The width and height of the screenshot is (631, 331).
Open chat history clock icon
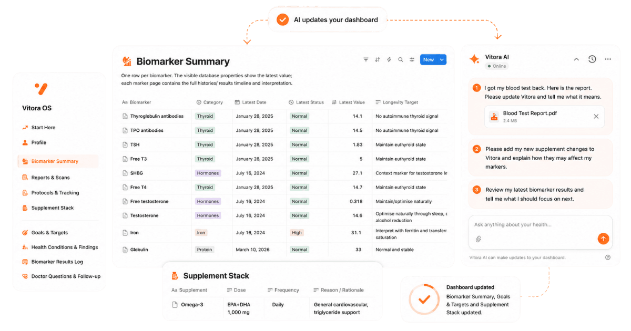(592, 59)
